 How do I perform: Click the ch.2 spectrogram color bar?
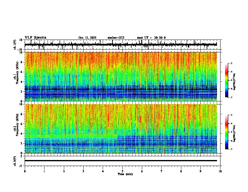227,132
